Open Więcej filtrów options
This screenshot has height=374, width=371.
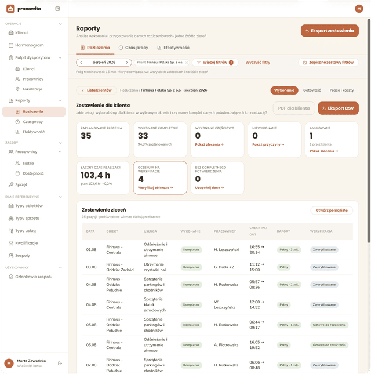tap(215, 63)
